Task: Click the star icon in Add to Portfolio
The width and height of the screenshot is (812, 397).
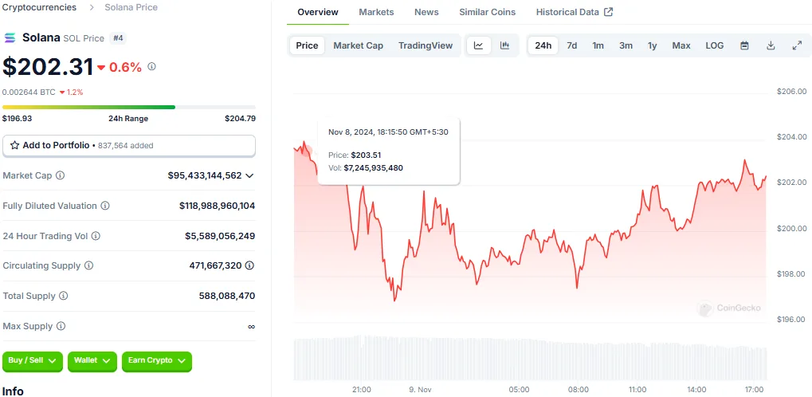Action: coord(14,145)
